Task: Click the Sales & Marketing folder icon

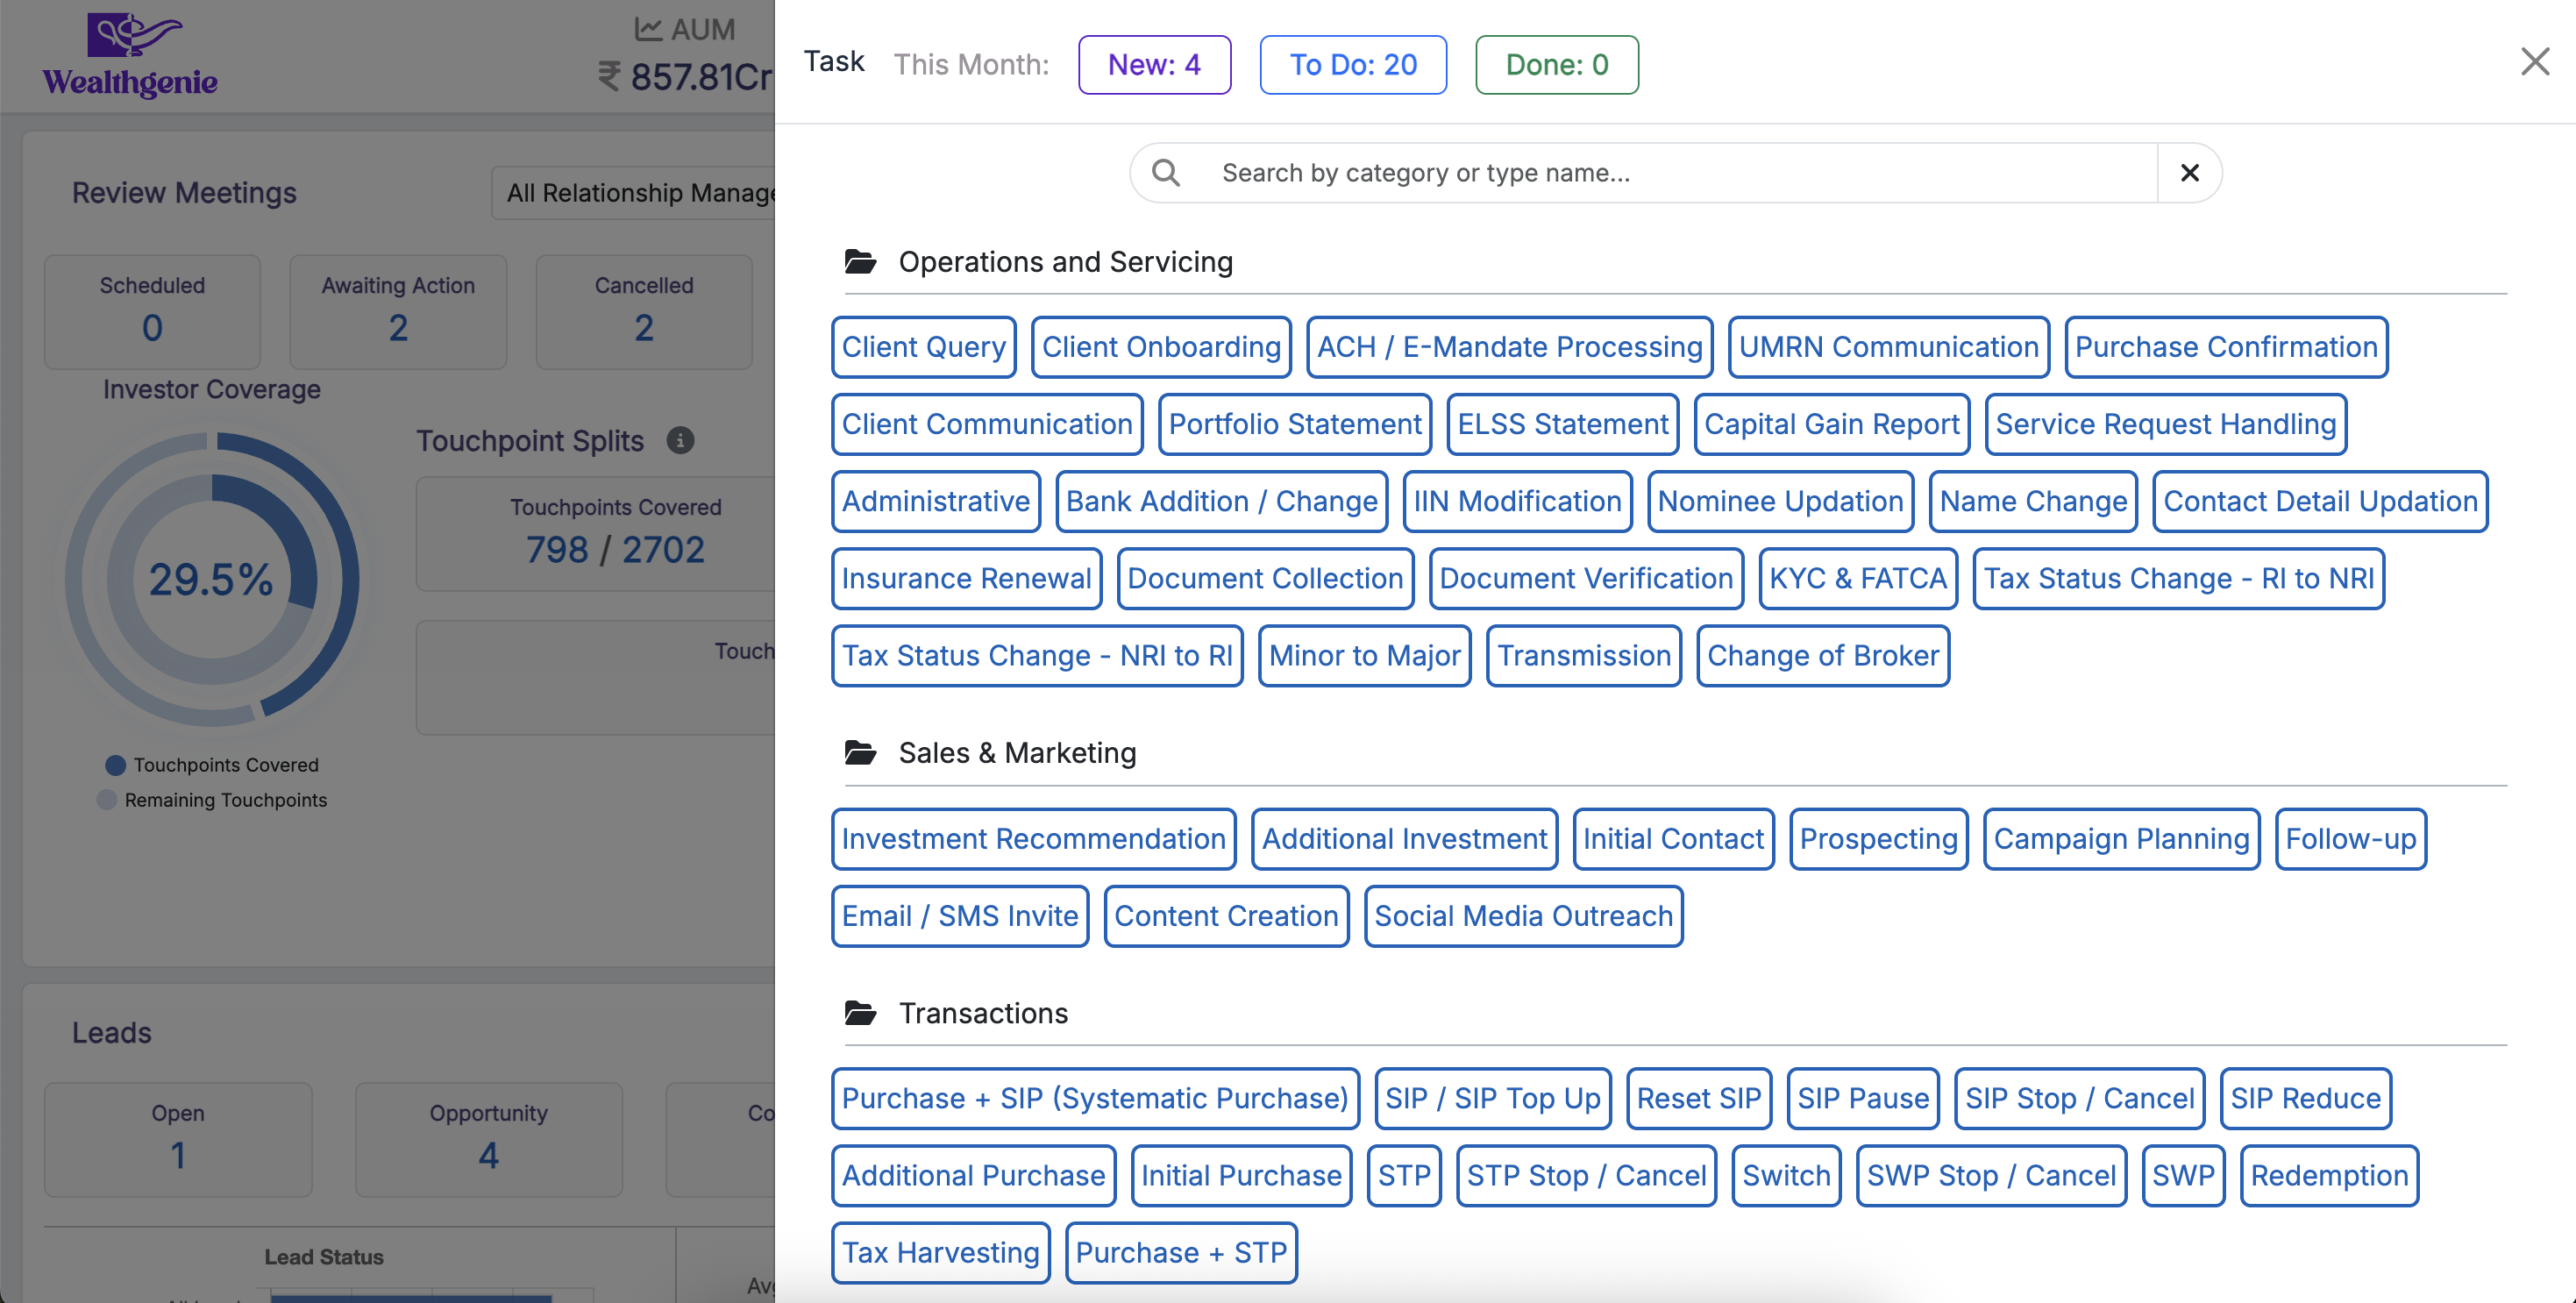Action: click(x=860, y=753)
